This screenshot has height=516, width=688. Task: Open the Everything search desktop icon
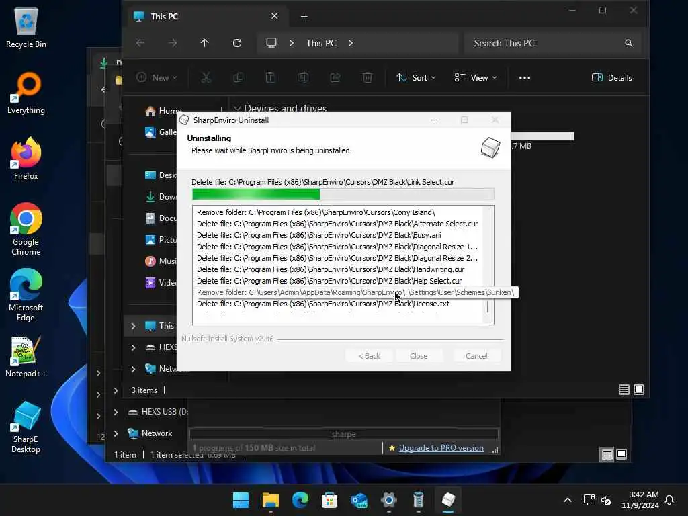click(26, 93)
